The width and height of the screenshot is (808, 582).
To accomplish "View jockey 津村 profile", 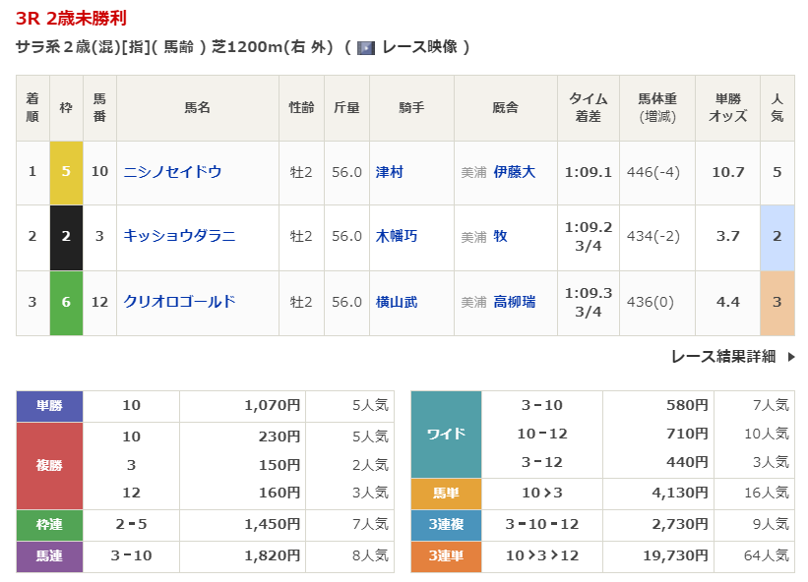I will (390, 172).
